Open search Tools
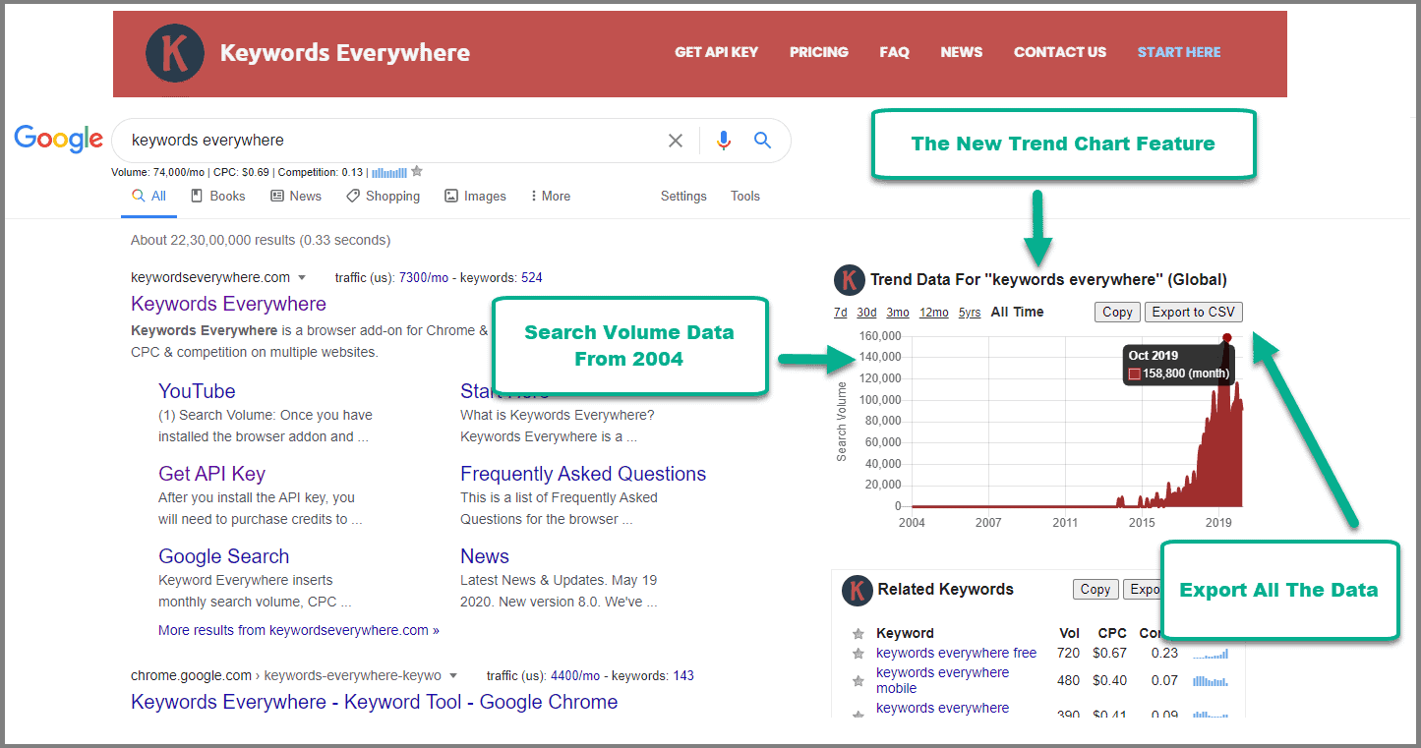The width and height of the screenshot is (1421, 748). (745, 197)
